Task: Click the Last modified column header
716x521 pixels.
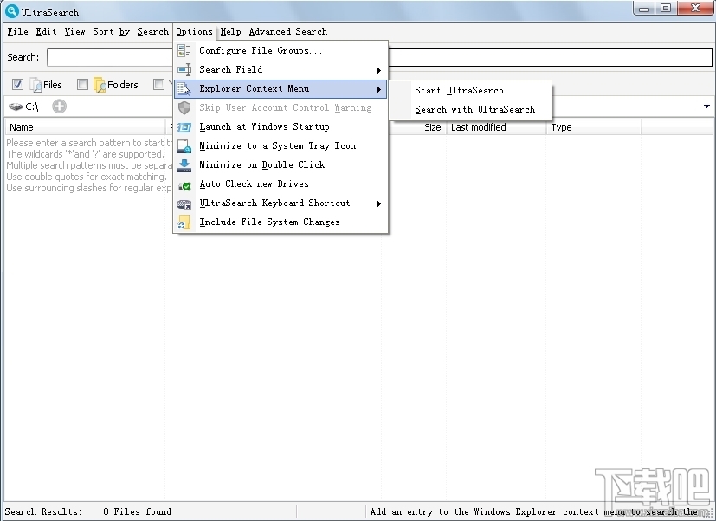Action: pyautogui.click(x=496, y=127)
